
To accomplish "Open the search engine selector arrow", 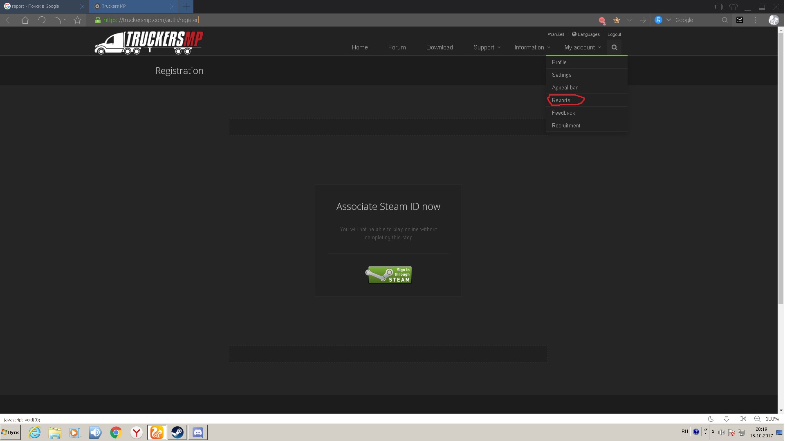I will point(668,20).
